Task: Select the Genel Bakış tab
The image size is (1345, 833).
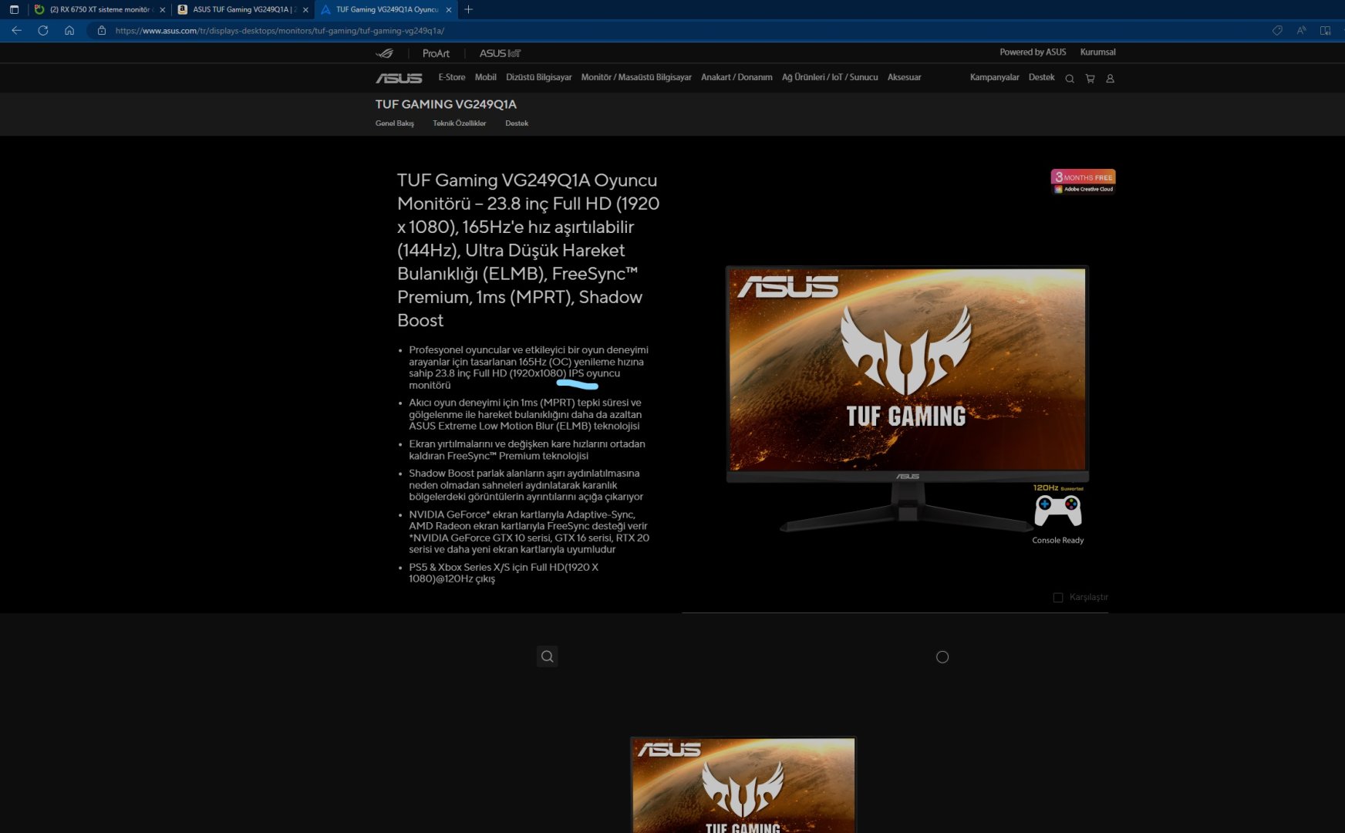Action: [x=395, y=123]
